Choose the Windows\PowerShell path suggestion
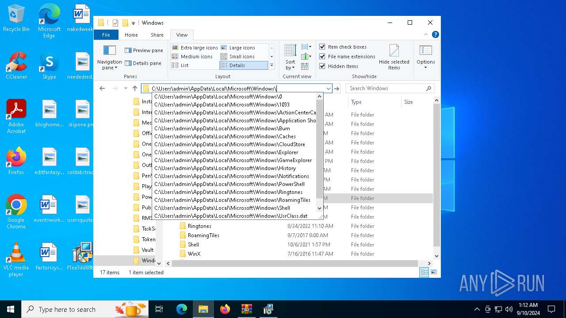Image resolution: width=566 pixels, height=318 pixels. pyautogui.click(x=234, y=184)
